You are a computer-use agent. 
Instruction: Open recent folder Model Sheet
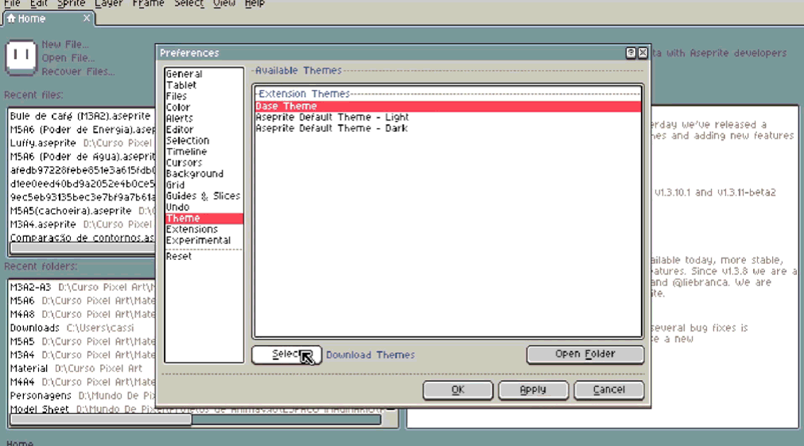(82, 409)
